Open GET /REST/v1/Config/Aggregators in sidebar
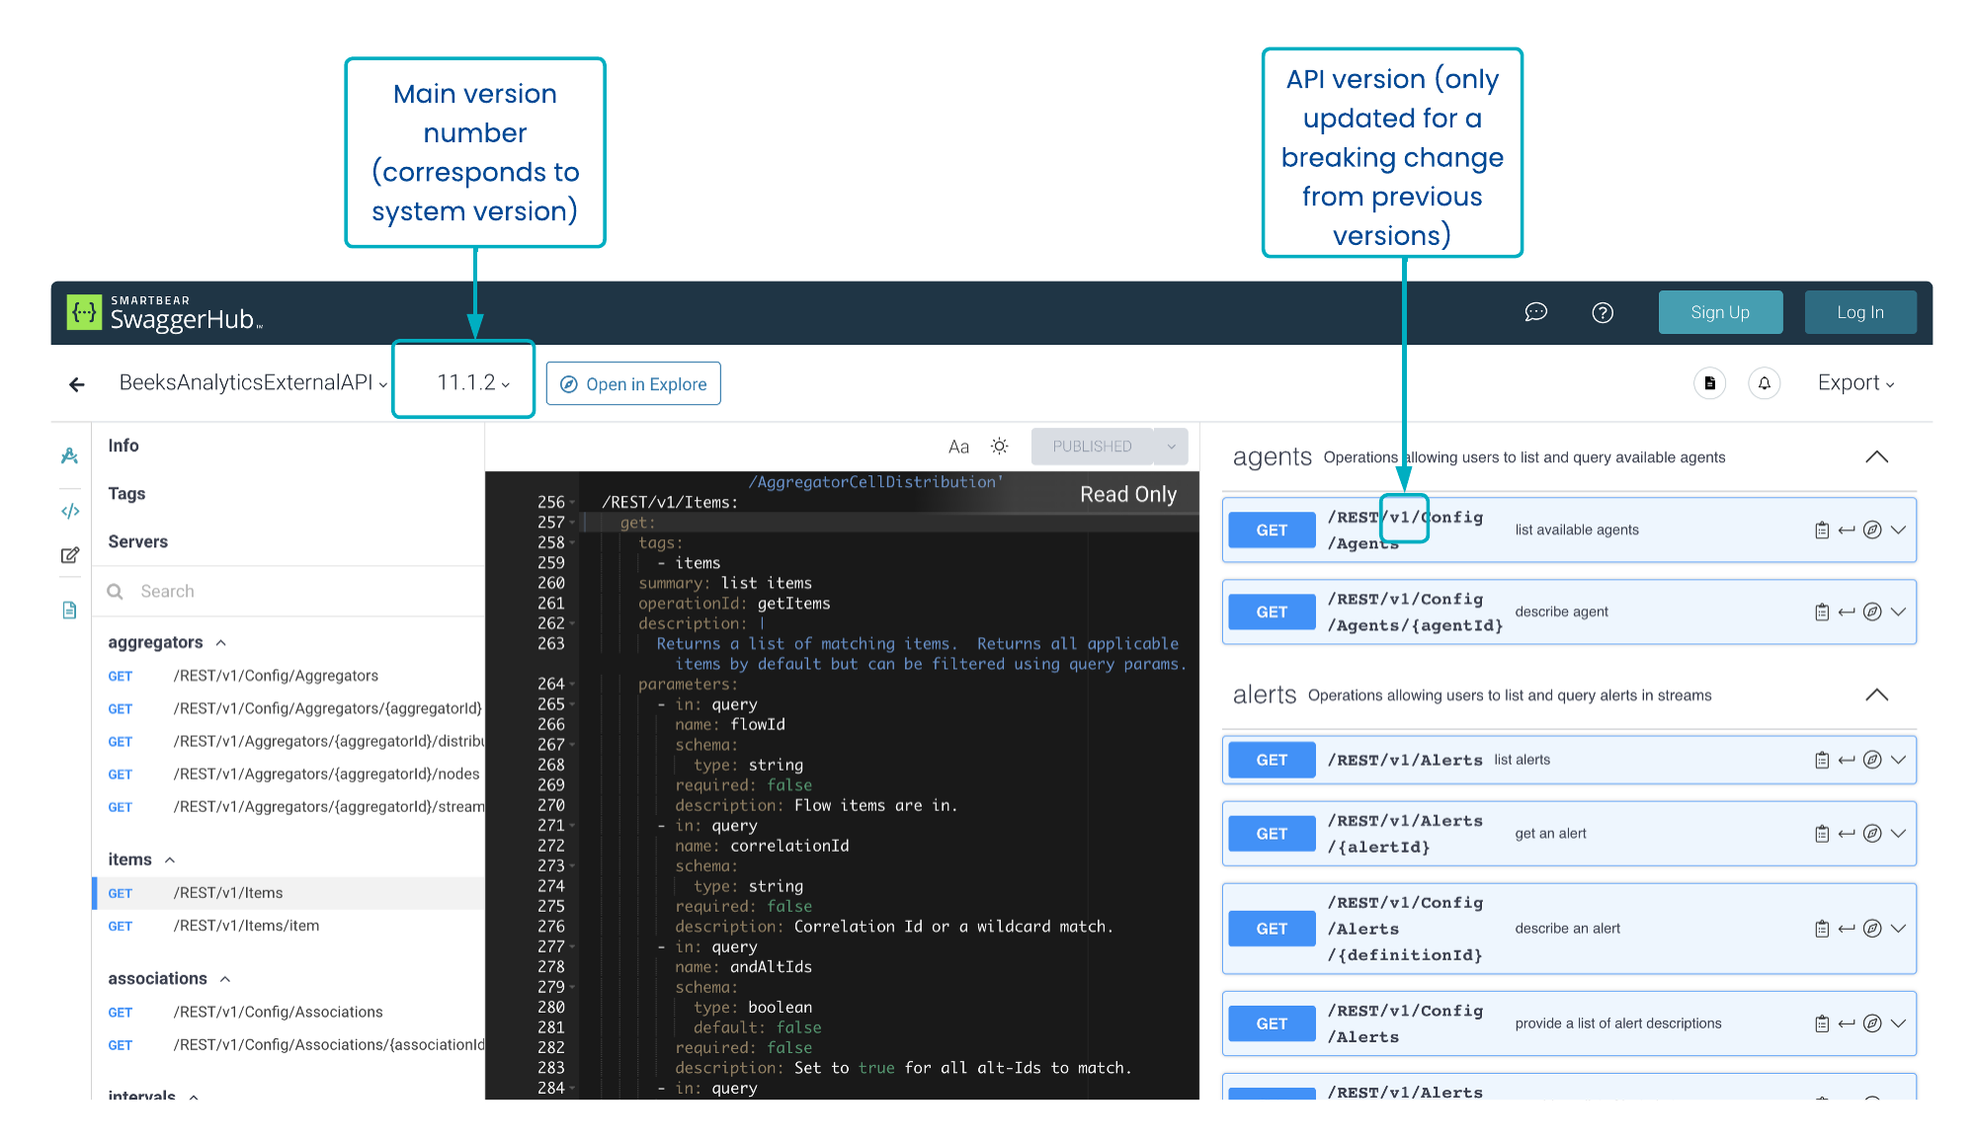This screenshot has height=1146, width=1976. coord(288,676)
